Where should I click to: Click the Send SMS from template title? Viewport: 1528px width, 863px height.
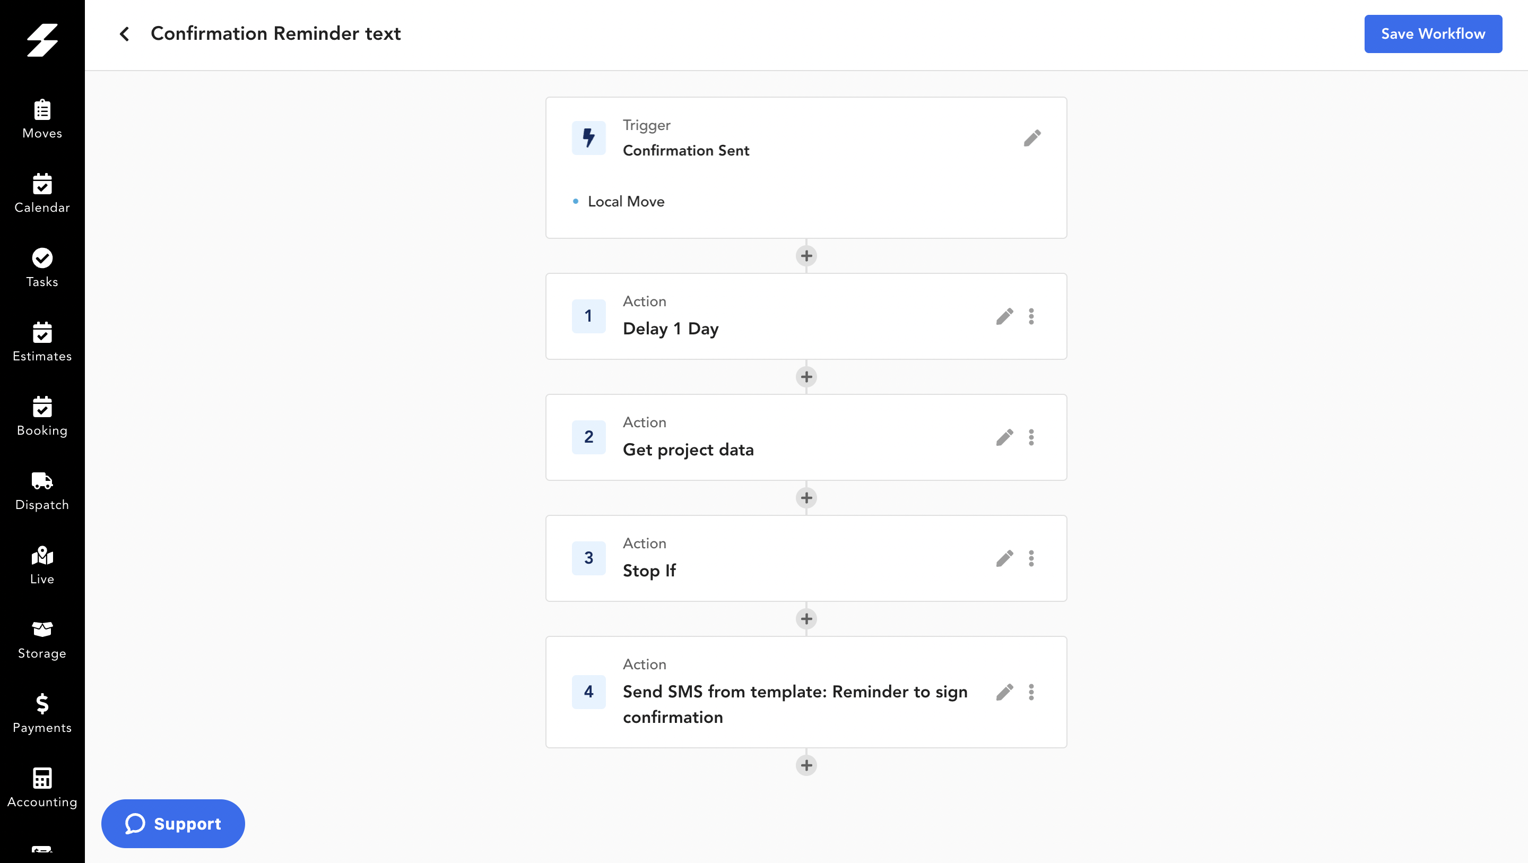click(795, 704)
